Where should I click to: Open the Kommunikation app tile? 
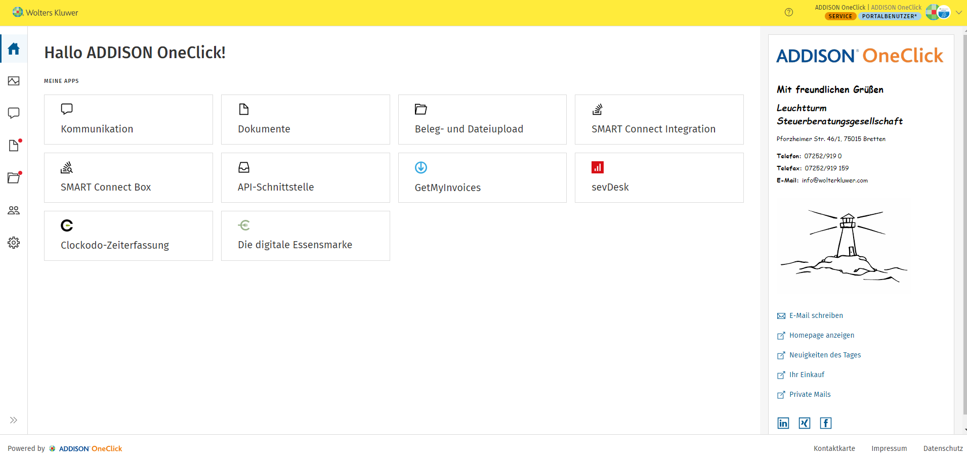click(129, 119)
